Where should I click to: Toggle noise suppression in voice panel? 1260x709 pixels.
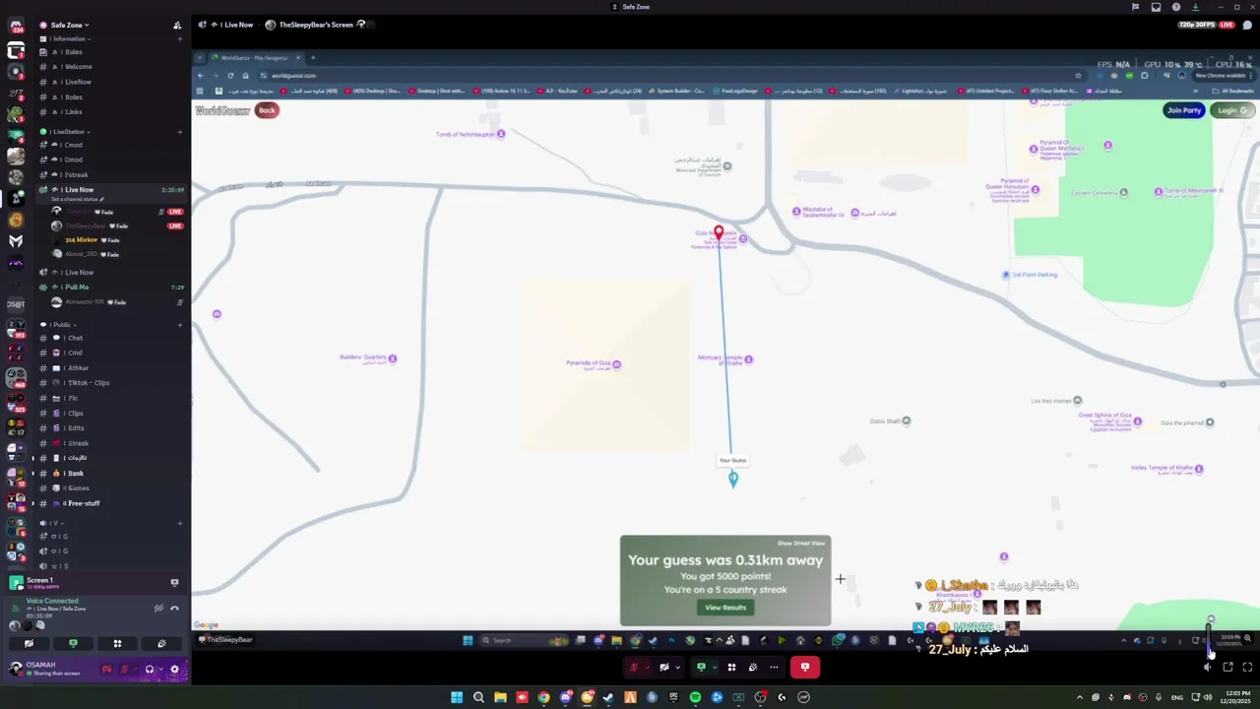click(158, 608)
